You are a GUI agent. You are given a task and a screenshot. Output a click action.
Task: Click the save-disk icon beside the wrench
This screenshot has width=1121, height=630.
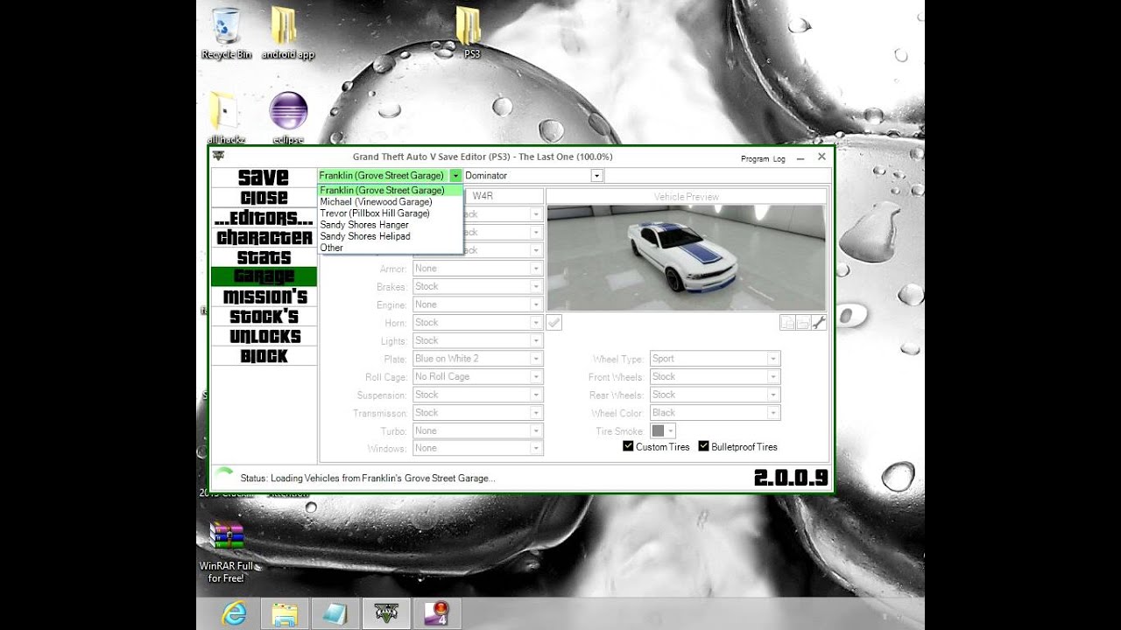[803, 323]
